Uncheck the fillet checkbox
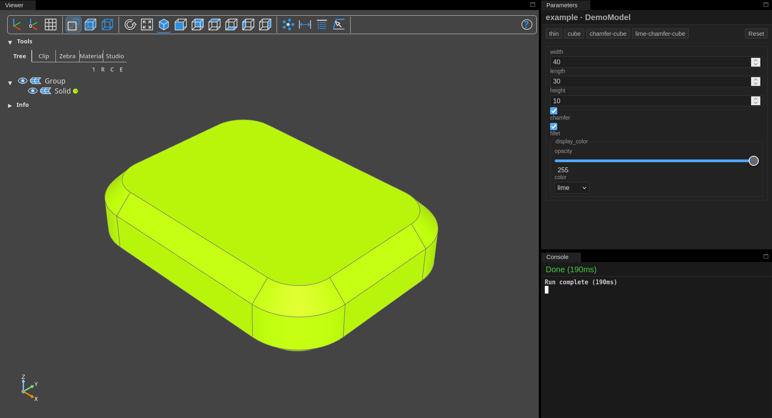 [554, 126]
